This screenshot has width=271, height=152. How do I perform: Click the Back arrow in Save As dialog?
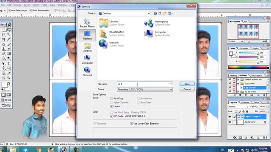pos(155,13)
